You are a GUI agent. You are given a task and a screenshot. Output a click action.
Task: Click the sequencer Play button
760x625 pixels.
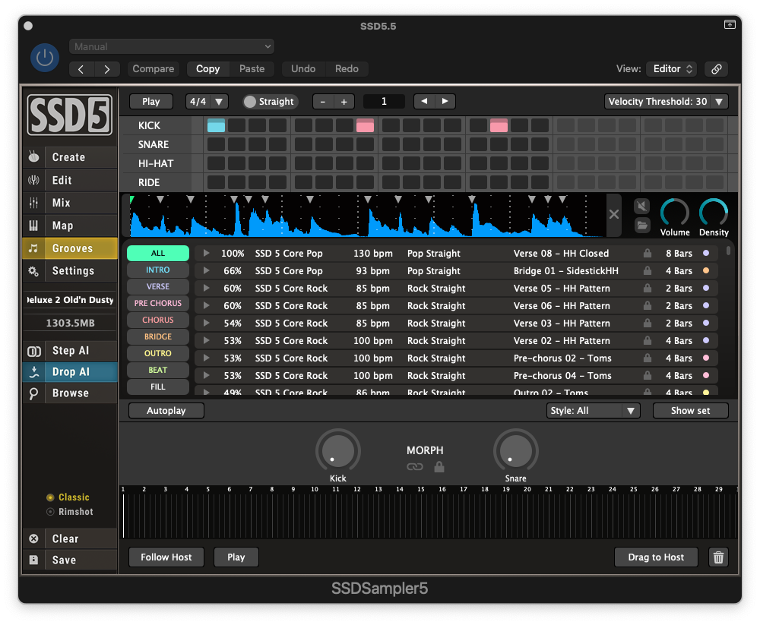point(150,101)
